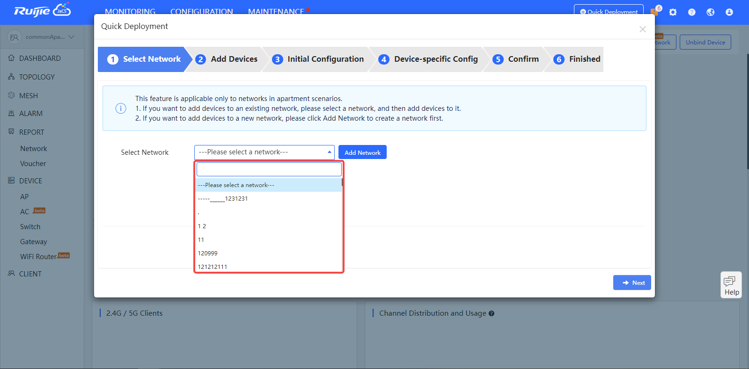Viewport: 749px width, 369px height.
Task: Open TOPOLOGY in the sidebar
Action: point(37,77)
